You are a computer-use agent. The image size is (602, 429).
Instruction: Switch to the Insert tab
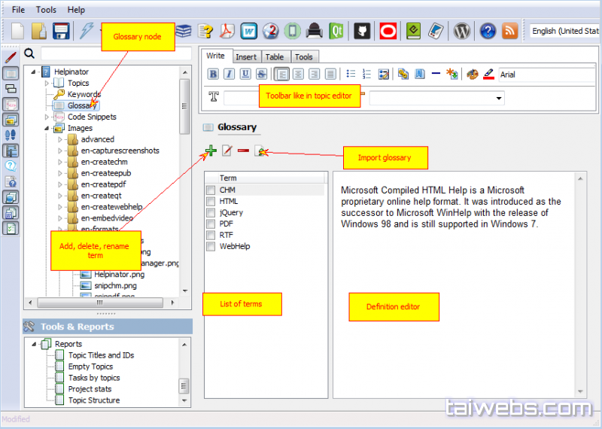coord(246,56)
